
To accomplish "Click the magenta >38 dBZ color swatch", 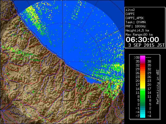I will pyautogui.click(x=143, y=57).
